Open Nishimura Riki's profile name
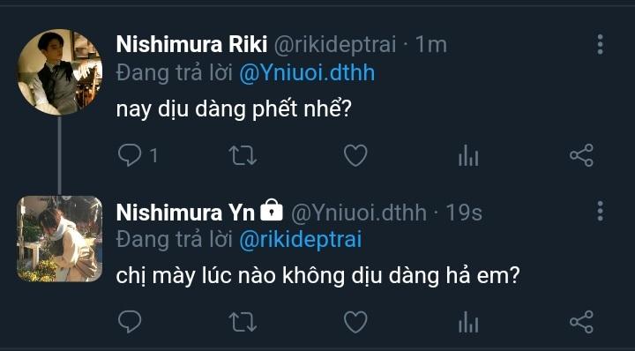This screenshot has height=351, width=635. [x=191, y=44]
